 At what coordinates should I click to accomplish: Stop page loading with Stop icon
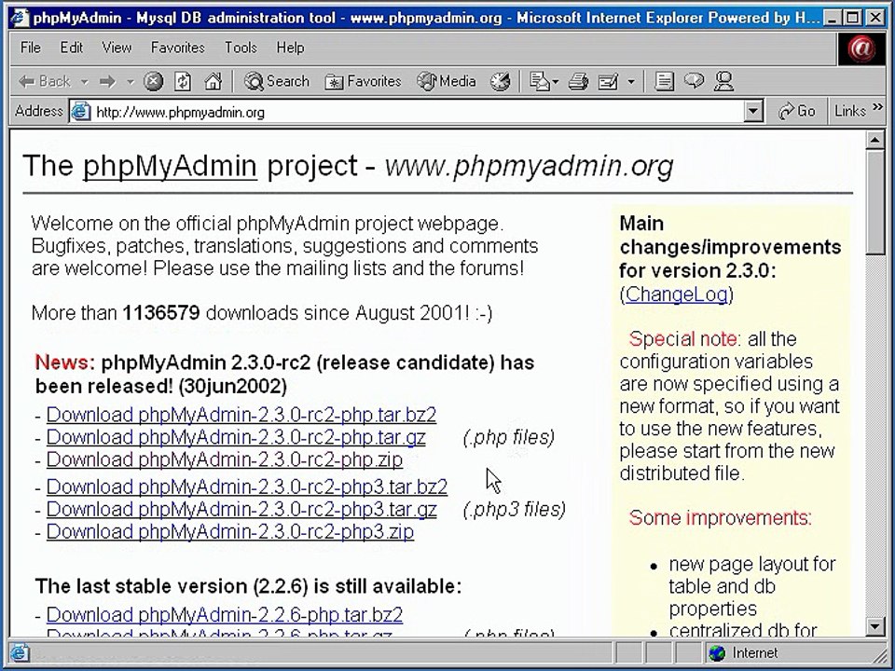[x=153, y=82]
